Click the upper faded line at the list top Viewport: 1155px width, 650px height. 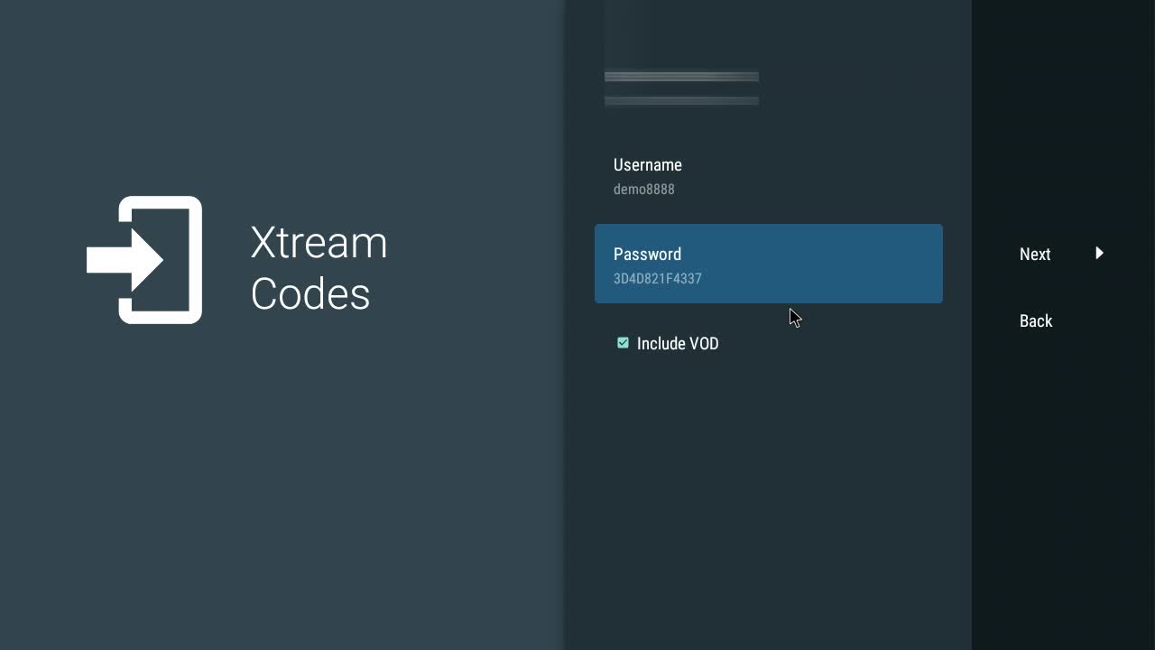pos(681,77)
